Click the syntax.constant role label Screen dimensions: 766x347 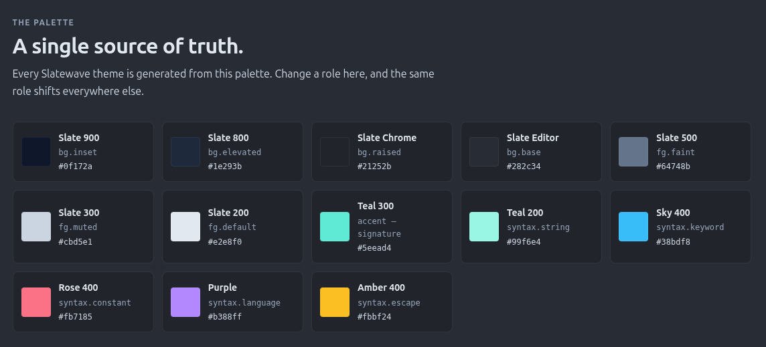point(95,303)
